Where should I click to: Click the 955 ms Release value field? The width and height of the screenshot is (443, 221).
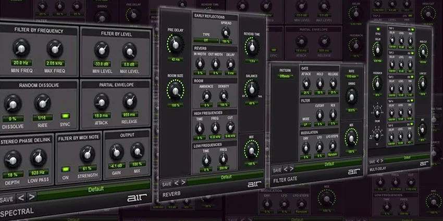click(x=130, y=114)
